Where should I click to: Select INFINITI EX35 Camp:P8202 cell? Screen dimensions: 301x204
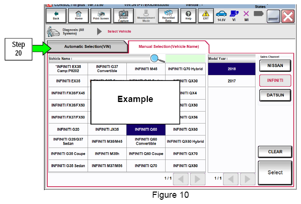pyautogui.click(x=68, y=69)
